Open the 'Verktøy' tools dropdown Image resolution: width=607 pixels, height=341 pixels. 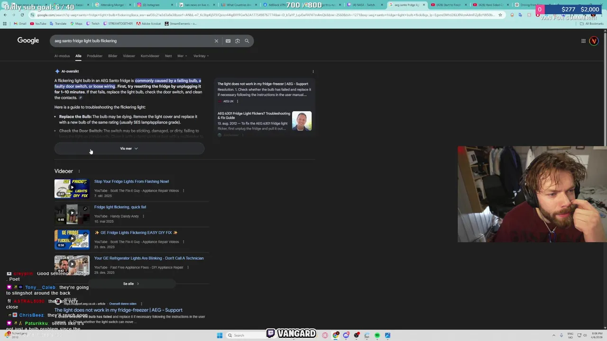coord(201,56)
